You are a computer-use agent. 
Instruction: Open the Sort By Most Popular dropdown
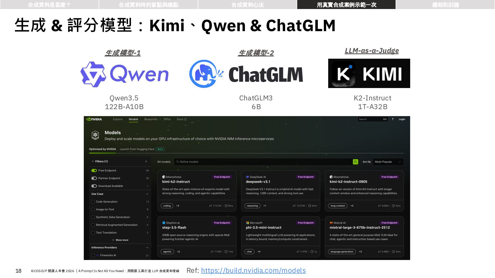(x=388, y=162)
